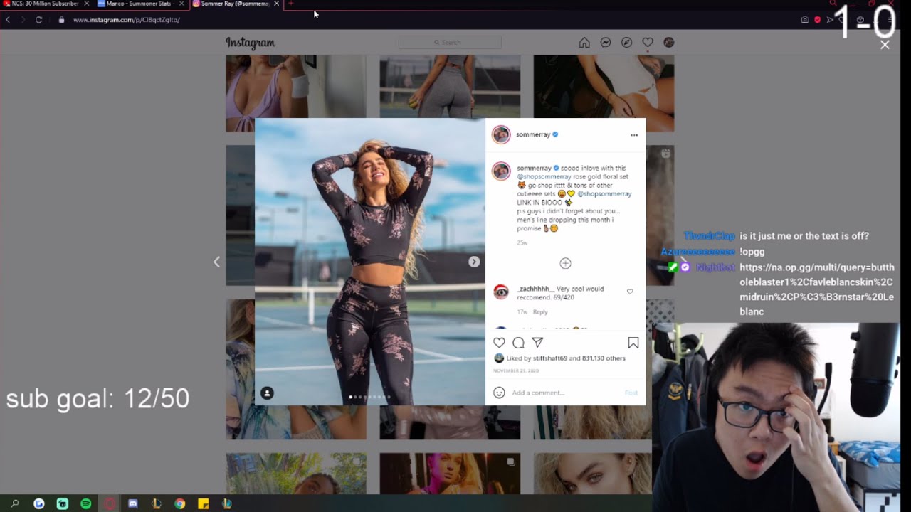Open Chrome from the taskbar
911x512 pixels.
[x=180, y=503]
